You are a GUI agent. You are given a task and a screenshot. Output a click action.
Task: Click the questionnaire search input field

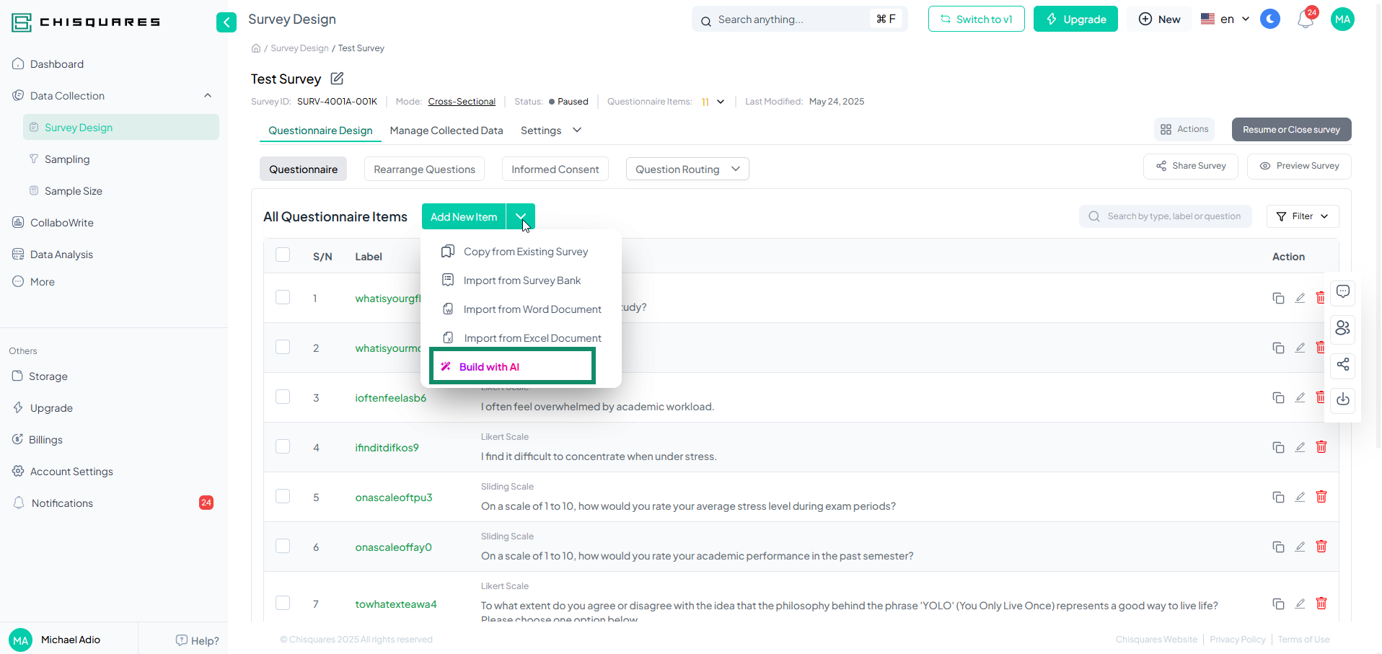1173,216
